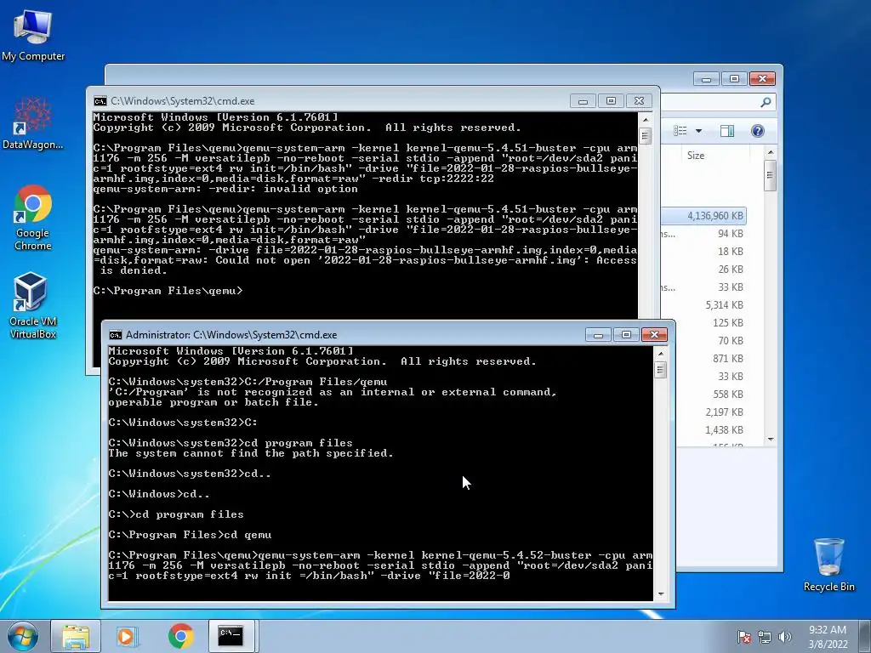Change view icon in Explorer toolbar
This screenshot has width=871, height=653.
coord(680,131)
